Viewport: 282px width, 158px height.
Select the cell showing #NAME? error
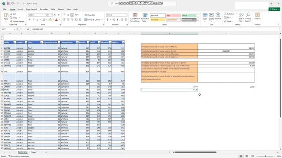coord(226,51)
